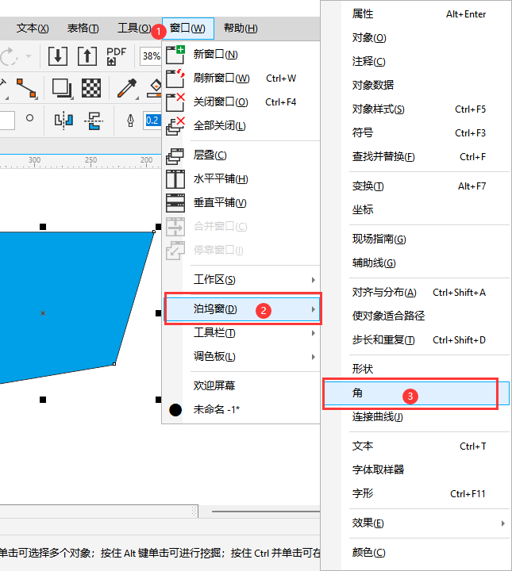Choose 新窗口(N) from the menu

tap(241, 55)
